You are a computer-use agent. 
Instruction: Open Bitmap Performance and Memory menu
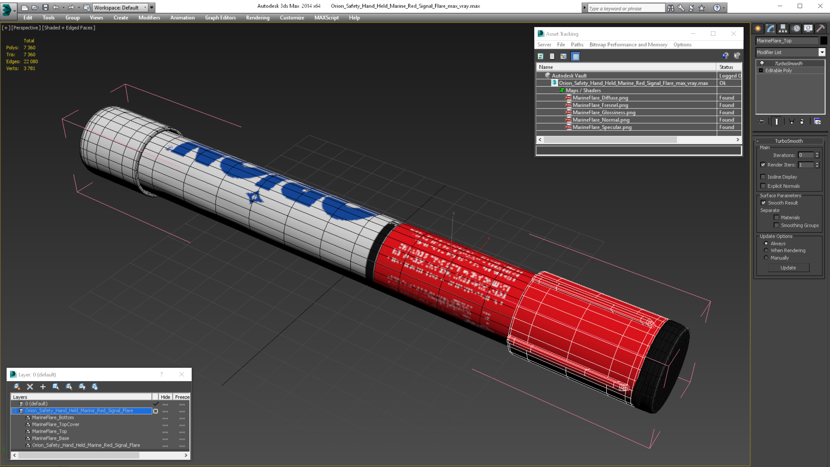(x=628, y=44)
